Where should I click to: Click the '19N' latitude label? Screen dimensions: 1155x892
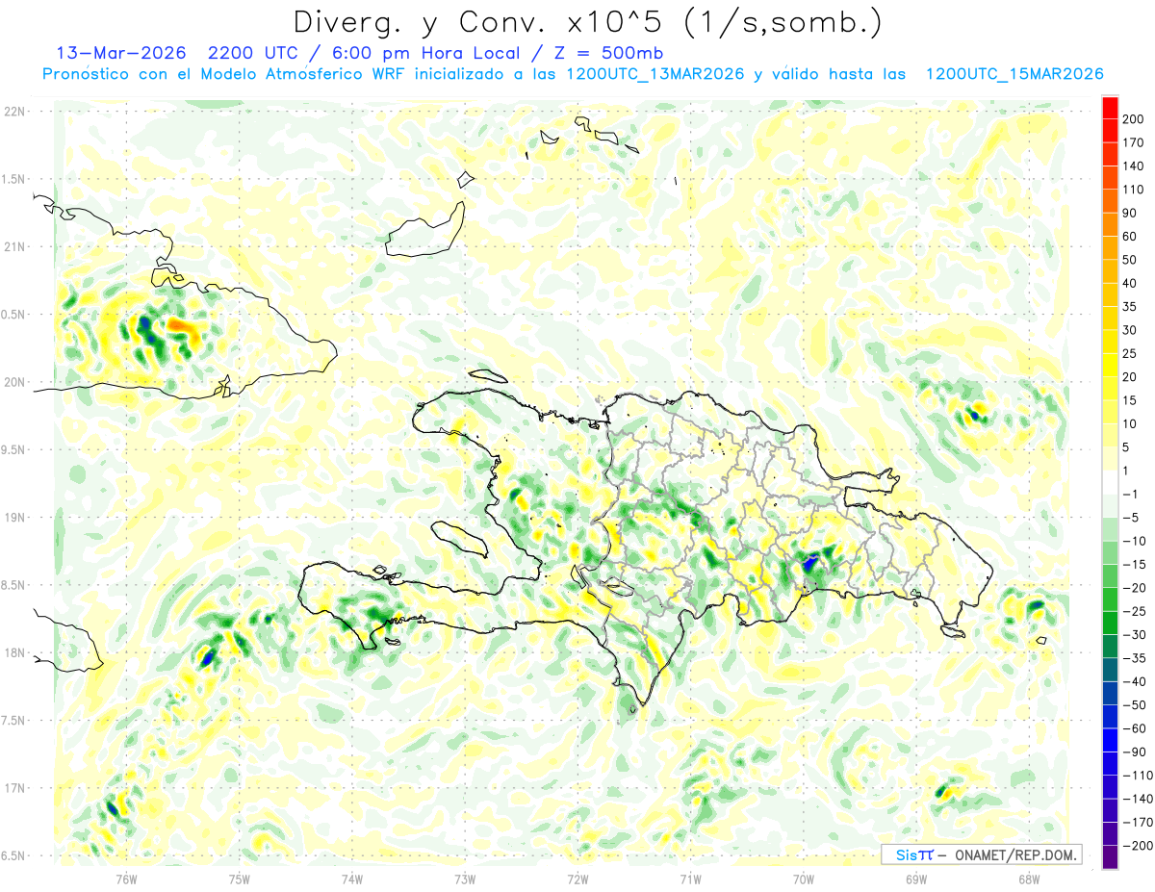click(14, 517)
